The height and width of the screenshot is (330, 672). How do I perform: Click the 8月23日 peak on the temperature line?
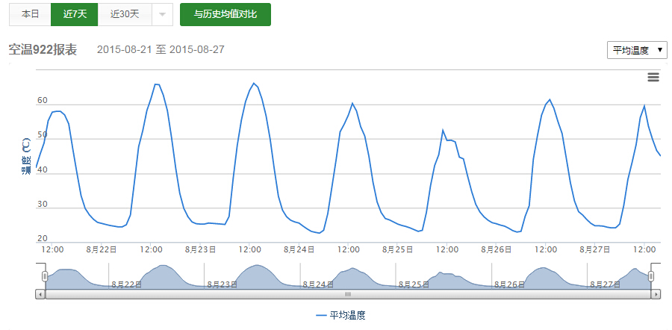click(x=254, y=83)
